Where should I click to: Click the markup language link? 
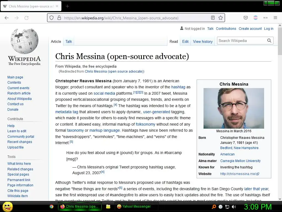104,130
